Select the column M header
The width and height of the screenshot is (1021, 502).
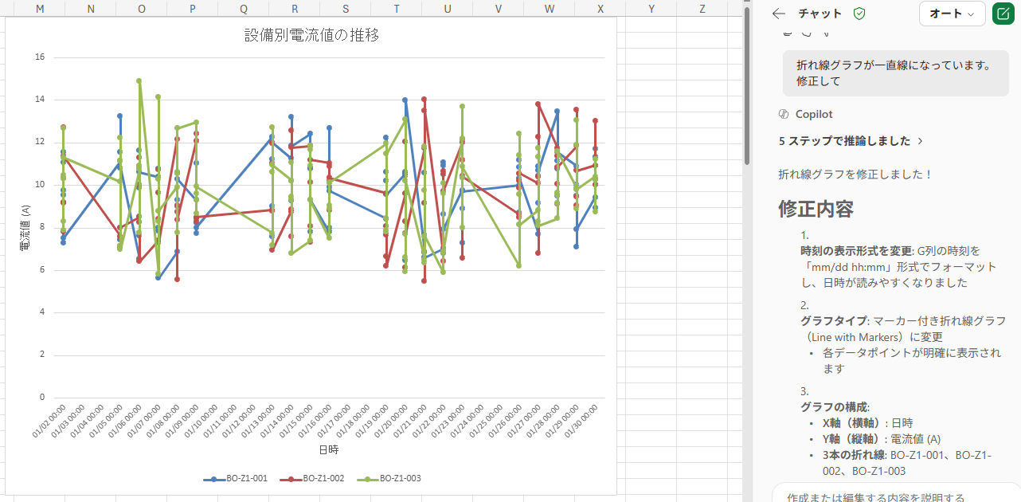40,8
